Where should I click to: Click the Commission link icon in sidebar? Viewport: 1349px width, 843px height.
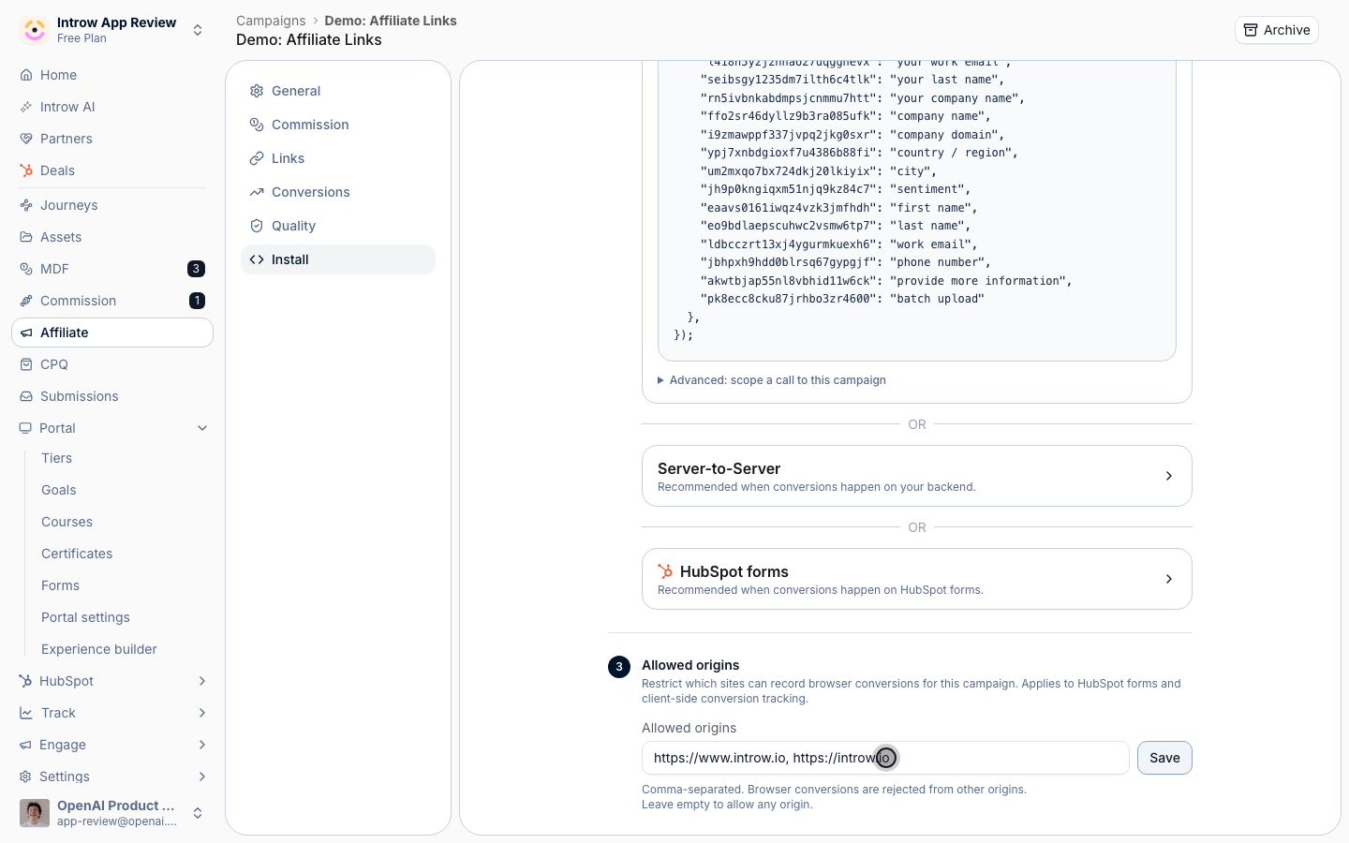[x=26, y=301]
